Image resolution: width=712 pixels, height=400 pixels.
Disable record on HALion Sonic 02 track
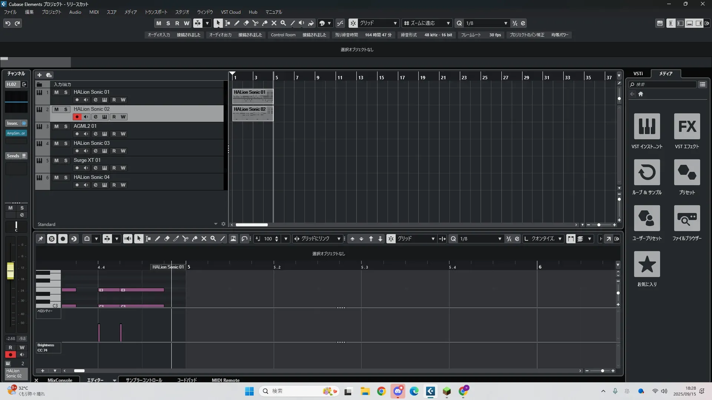pos(77,117)
